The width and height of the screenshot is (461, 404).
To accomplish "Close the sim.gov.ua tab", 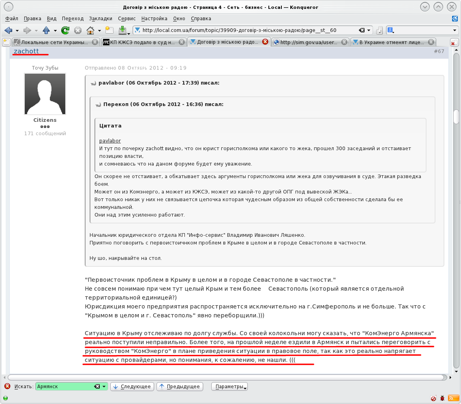I will 344,42.
